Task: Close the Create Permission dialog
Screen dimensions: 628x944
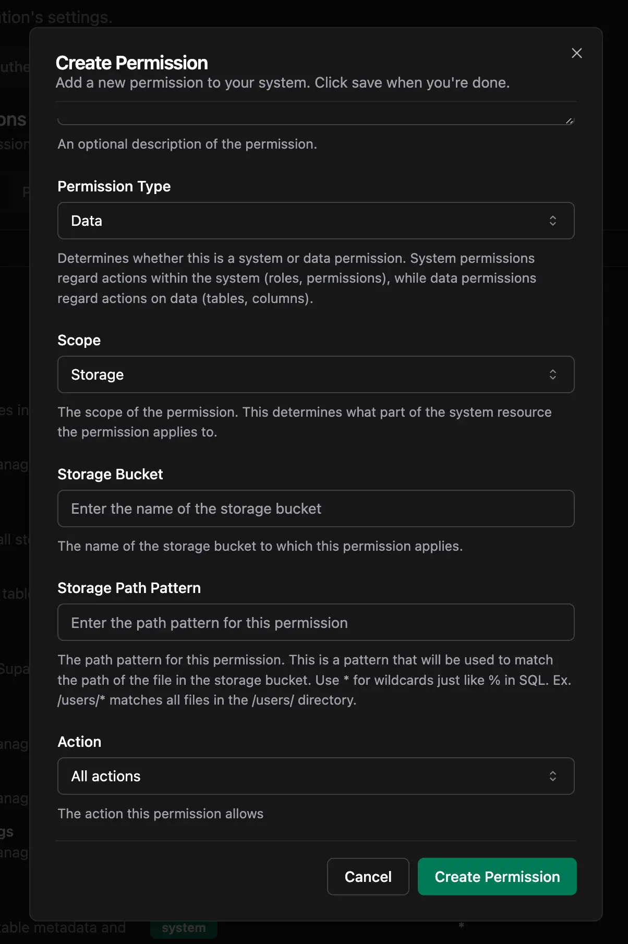Action: (x=576, y=53)
